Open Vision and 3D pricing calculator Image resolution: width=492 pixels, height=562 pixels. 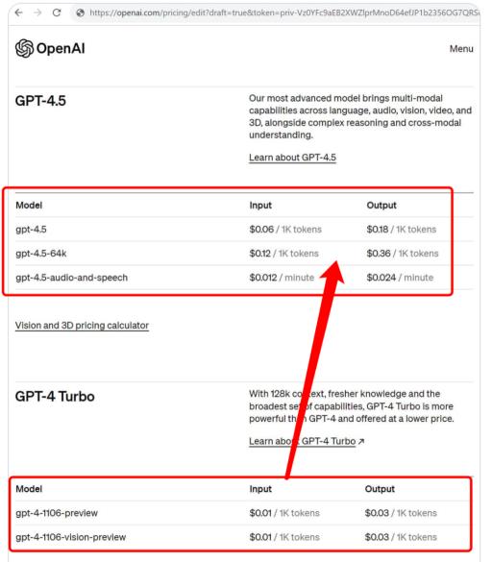[82, 326]
